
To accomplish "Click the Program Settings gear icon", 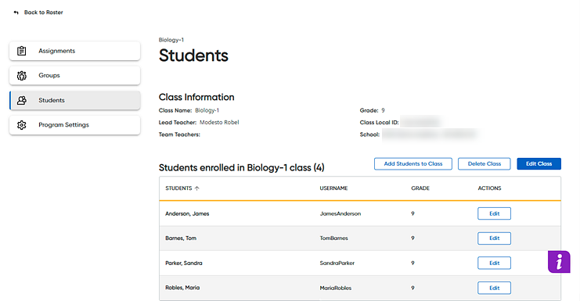I will pos(22,125).
